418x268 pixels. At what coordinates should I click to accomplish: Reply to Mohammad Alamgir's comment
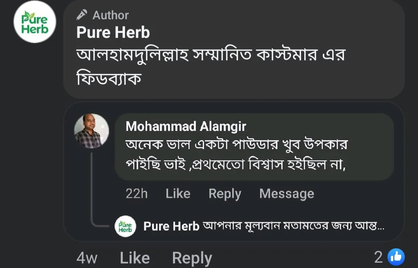point(224,194)
